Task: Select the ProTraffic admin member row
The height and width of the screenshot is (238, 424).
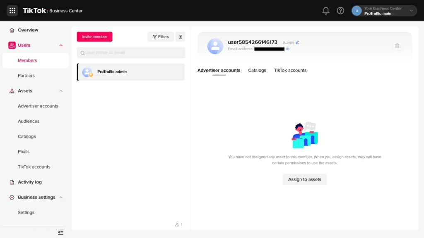Action: pyautogui.click(x=131, y=72)
